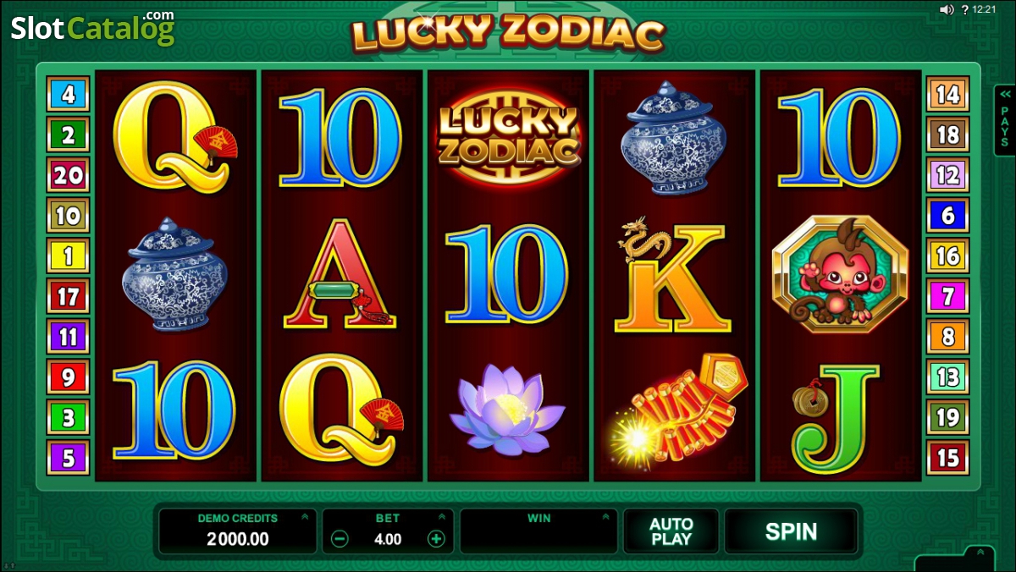Select payline 20 marker
This screenshot has width=1016, height=572.
coord(68,175)
